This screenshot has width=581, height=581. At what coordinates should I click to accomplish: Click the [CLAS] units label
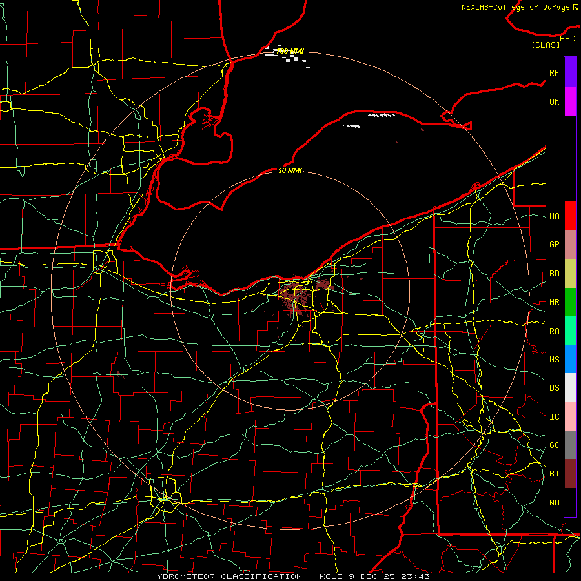pos(545,45)
